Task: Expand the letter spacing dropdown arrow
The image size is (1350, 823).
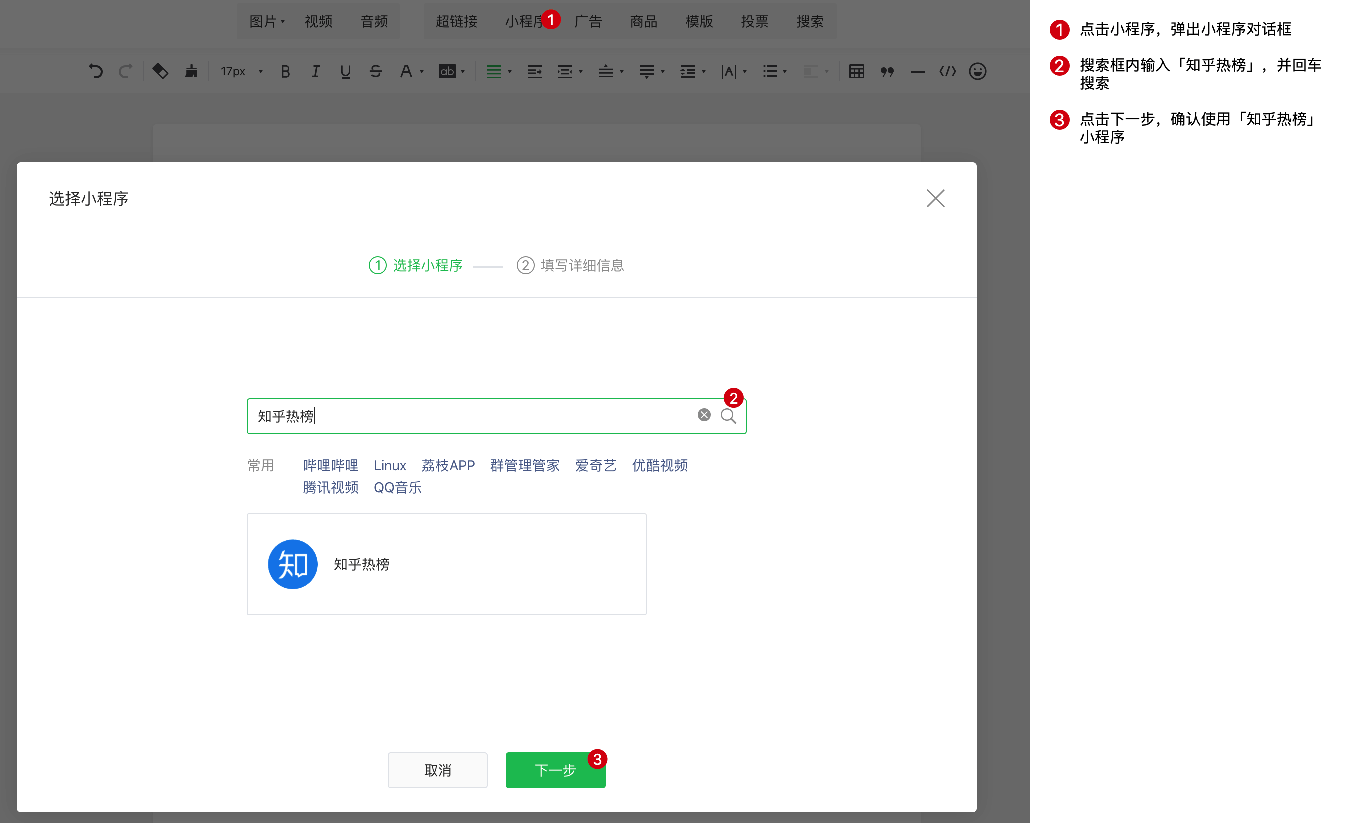Action: pos(744,72)
